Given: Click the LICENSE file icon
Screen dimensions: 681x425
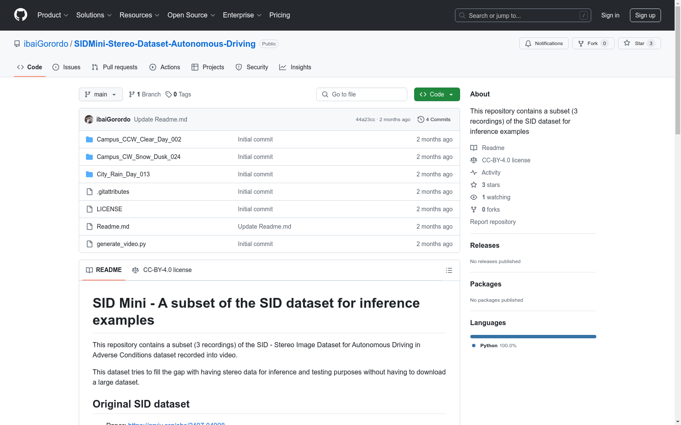Looking at the screenshot, I should (89, 209).
